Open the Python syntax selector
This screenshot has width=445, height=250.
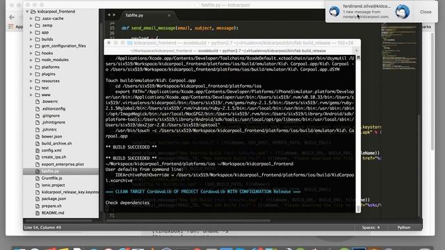[x=403, y=227]
